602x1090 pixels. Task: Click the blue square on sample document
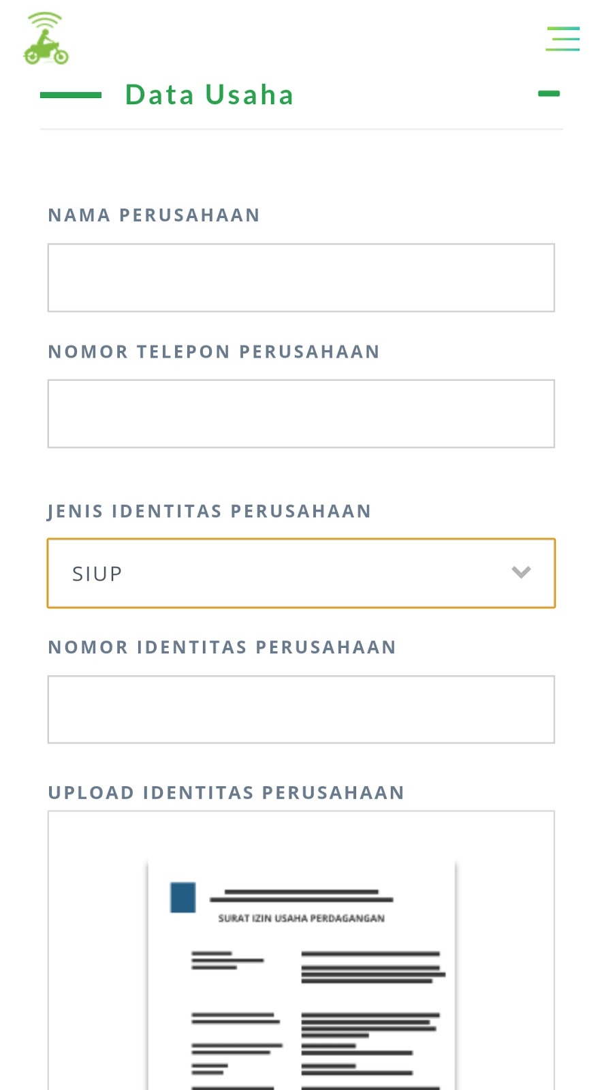coord(183,897)
